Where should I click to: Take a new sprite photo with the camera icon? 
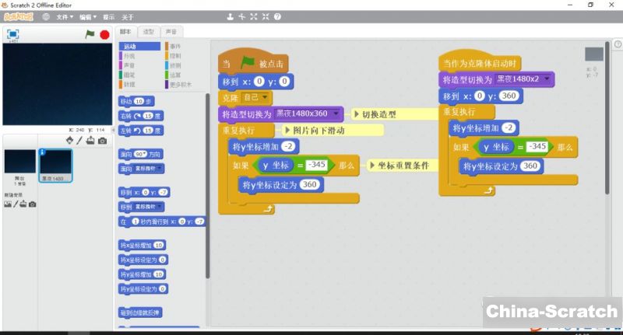102,141
